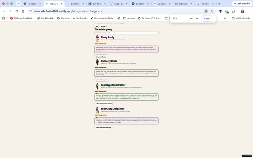This screenshot has height=158, width=253.
Task: Open a new browser tab
Action: coord(219,4)
